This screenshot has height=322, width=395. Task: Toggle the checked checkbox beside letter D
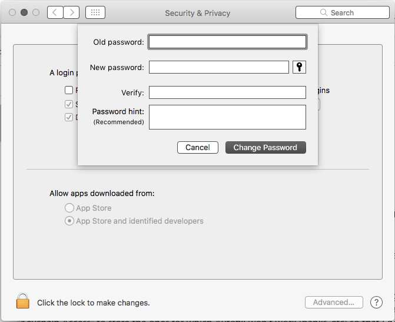pos(69,117)
